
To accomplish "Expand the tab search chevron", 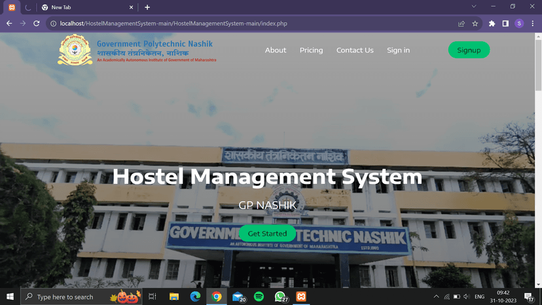I will [474, 7].
